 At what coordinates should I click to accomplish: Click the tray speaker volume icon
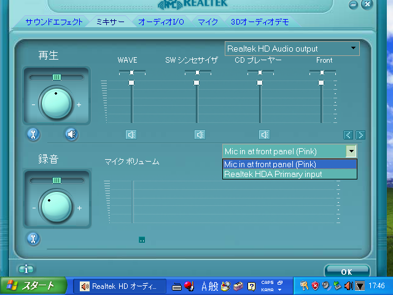coord(348,286)
